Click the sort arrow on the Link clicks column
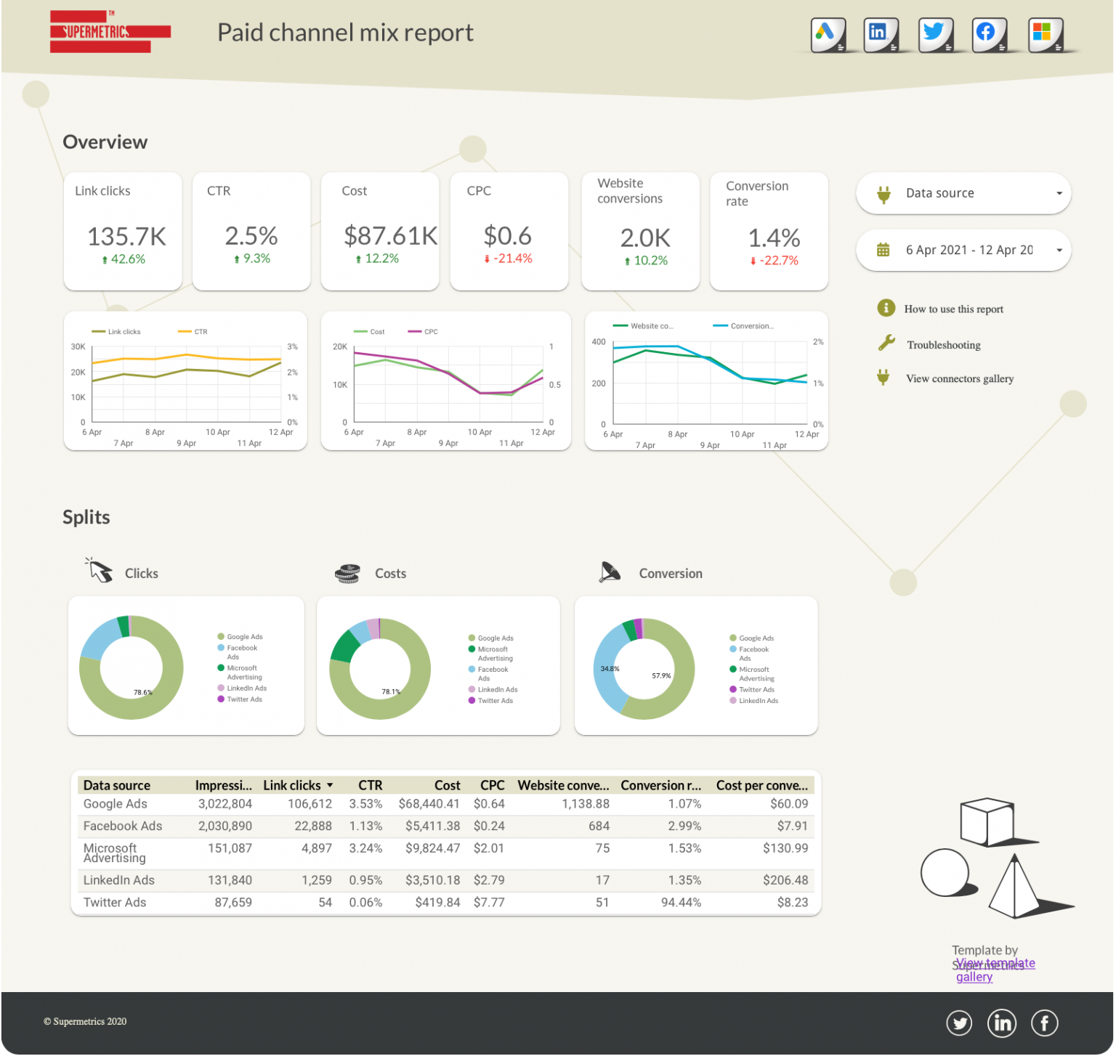 330,785
